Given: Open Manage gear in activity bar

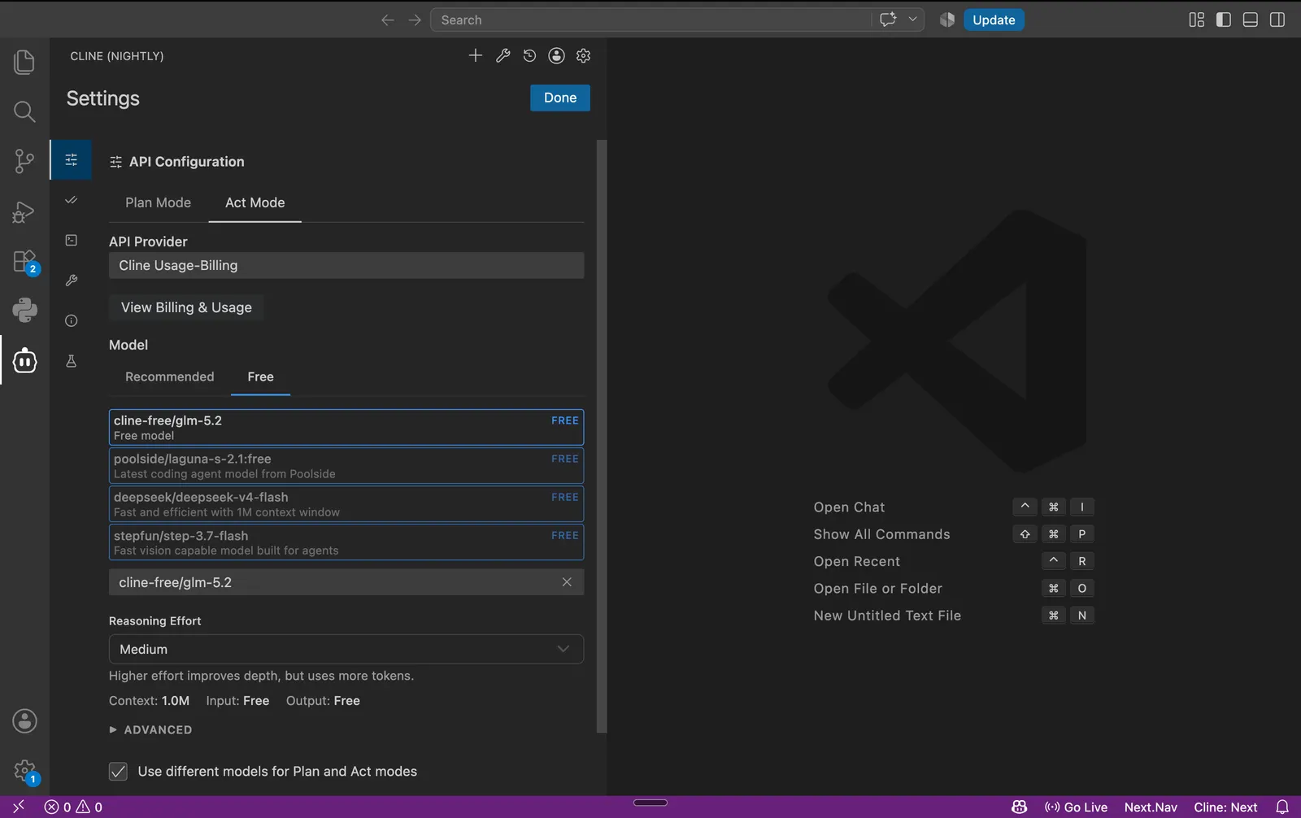Looking at the screenshot, I should (24, 771).
